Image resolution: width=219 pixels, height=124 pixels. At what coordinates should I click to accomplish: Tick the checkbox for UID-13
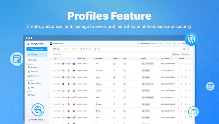point(53,77)
